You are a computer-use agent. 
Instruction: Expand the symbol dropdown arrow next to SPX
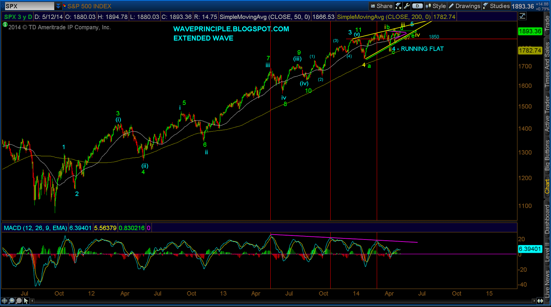click(58, 6)
